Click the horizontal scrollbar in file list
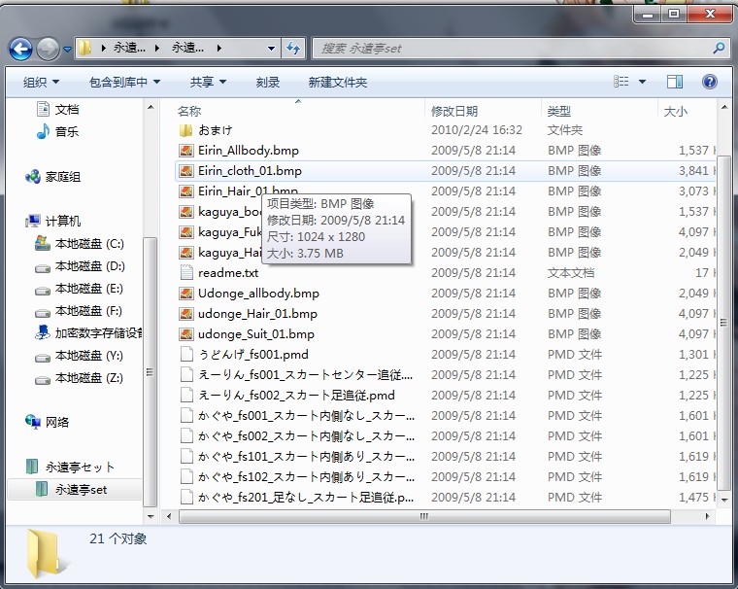The height and width of the screenshot is (589, 738). click(x=424, y=516)
